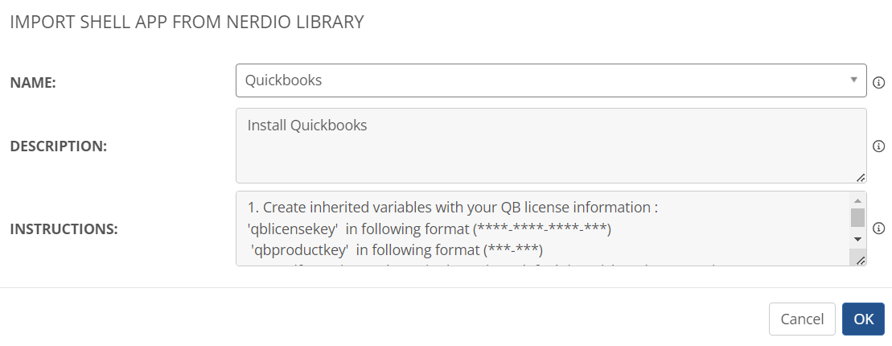892x346 pixels.
Task: Click the NAME field label
Action: pos(32,82)
